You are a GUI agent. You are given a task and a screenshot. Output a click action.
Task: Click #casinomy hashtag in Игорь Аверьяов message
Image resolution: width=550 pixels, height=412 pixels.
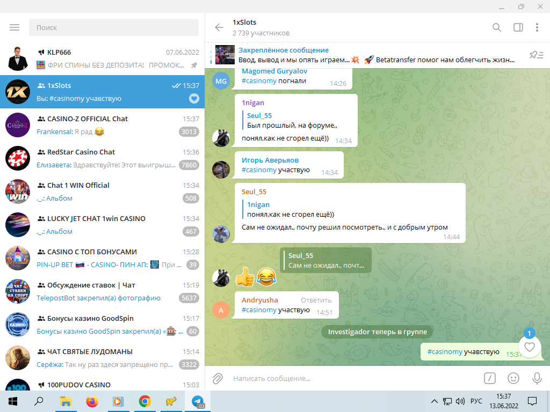point(259,170)
